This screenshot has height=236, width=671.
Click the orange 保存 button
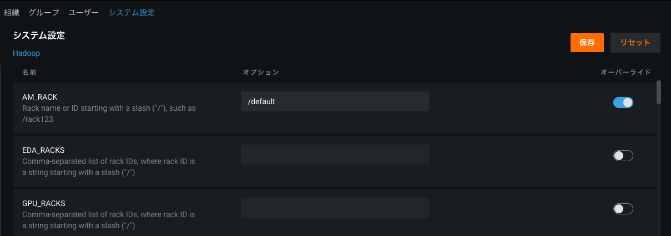(x=587, y=43)
